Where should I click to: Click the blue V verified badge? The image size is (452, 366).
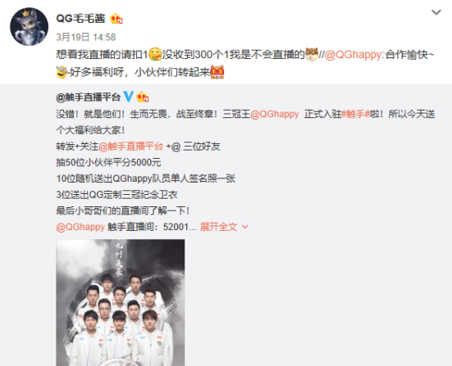129,97
